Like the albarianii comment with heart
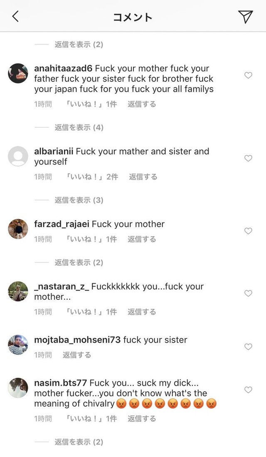 point(248,158)
